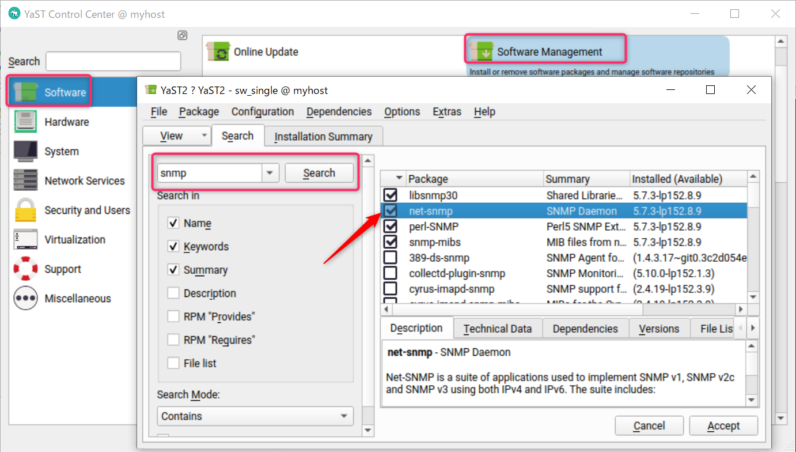Enable RPM "Requires" search option
796x452 pixels.
(173, 340)
